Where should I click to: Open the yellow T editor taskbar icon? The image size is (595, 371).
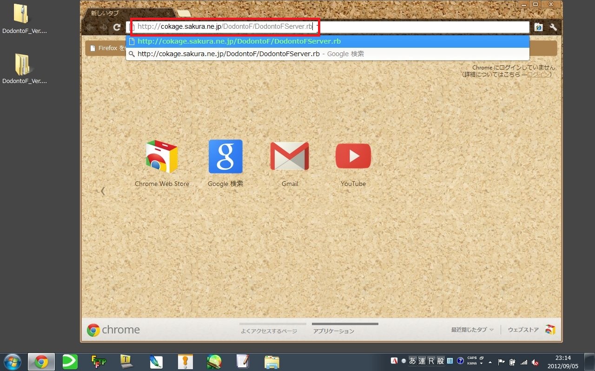click(x=127, y=362)
